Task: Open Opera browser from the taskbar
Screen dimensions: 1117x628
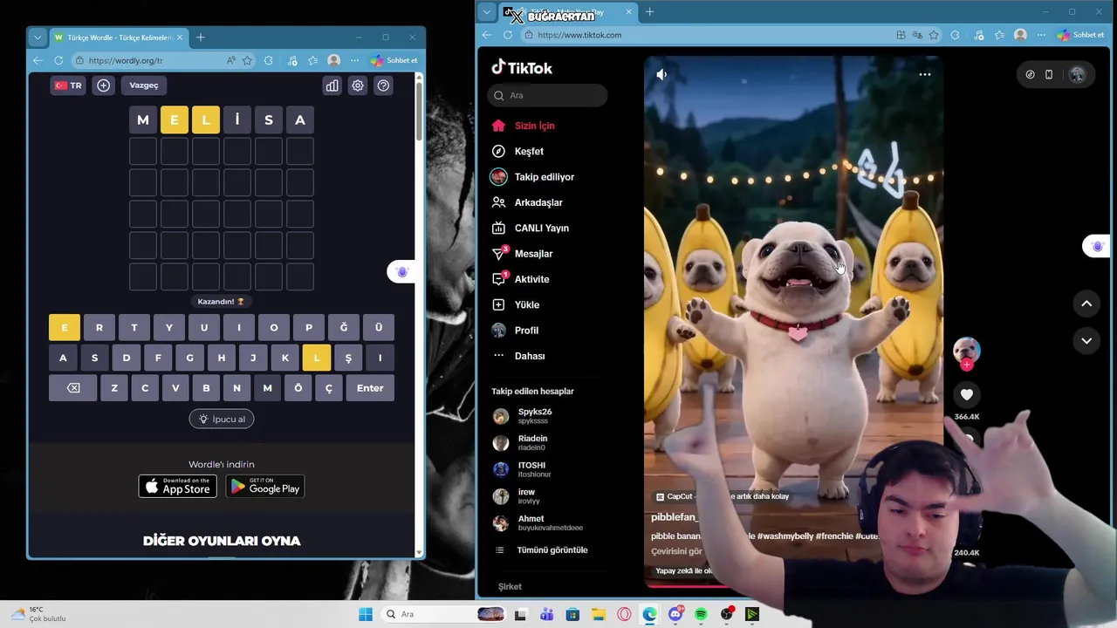Action: [624, 614]
